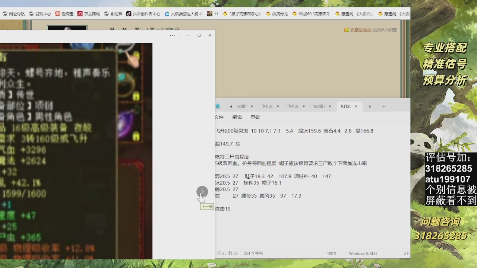Open the 大话端游达人榜 bookmark
Screen dimensions: 477x268
pyautogui.click(x=184, y=14)
